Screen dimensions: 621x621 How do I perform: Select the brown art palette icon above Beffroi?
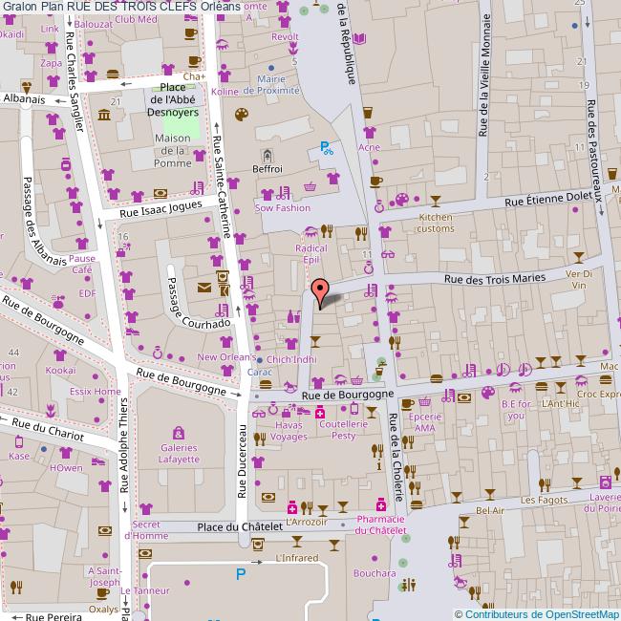[x=242, y=115]
